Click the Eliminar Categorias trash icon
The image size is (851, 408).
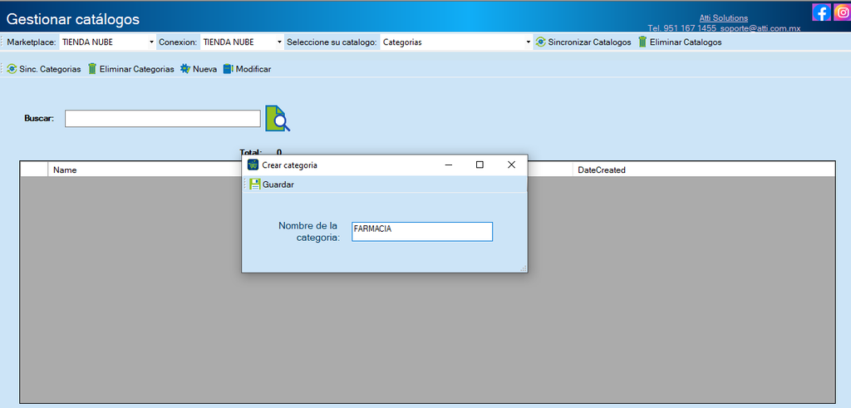(x=92, y=69)
